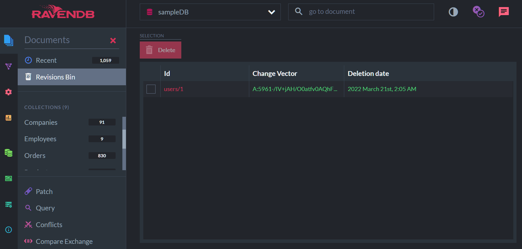Click the 830 Orders count badge
Screen dimensions: 522x249
[x=102, y=156]
